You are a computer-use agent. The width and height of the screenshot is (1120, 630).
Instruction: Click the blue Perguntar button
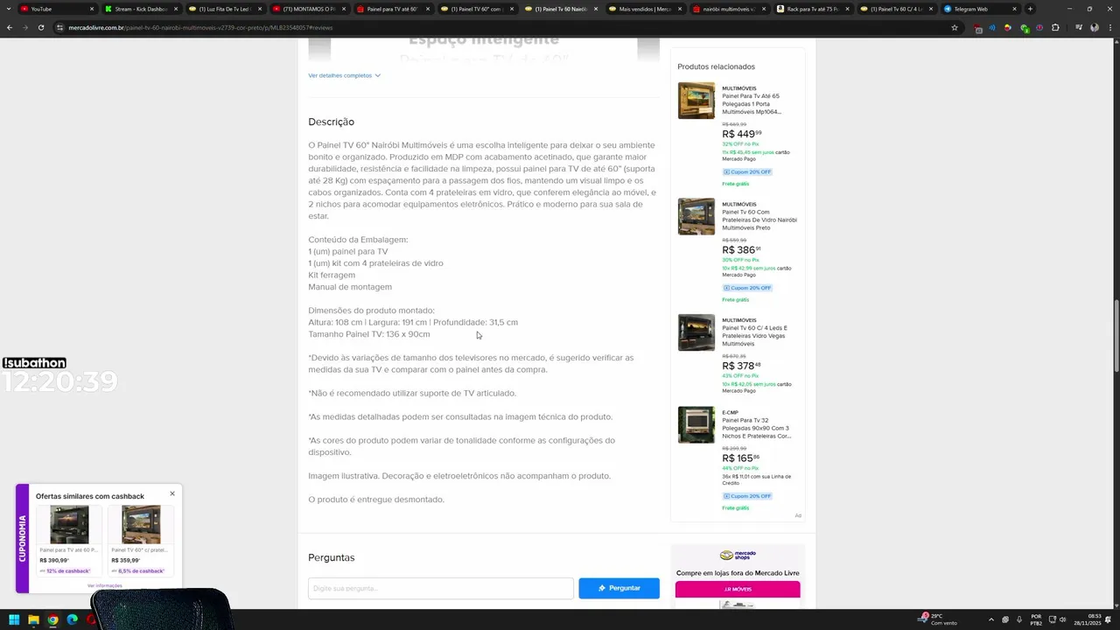point(619,588)
